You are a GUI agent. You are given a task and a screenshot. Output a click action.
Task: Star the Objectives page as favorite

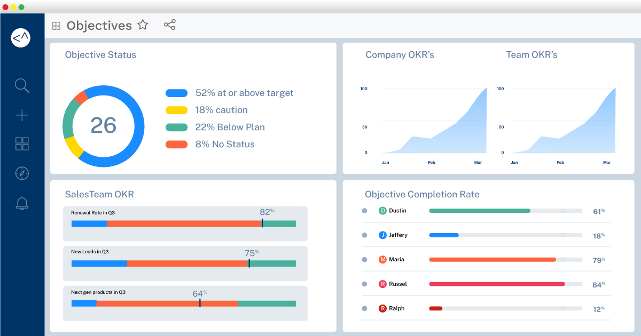point(143,25)
